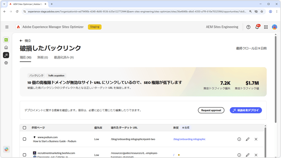
Task: Bookmark this page with the star
Action: coord(262,12)
